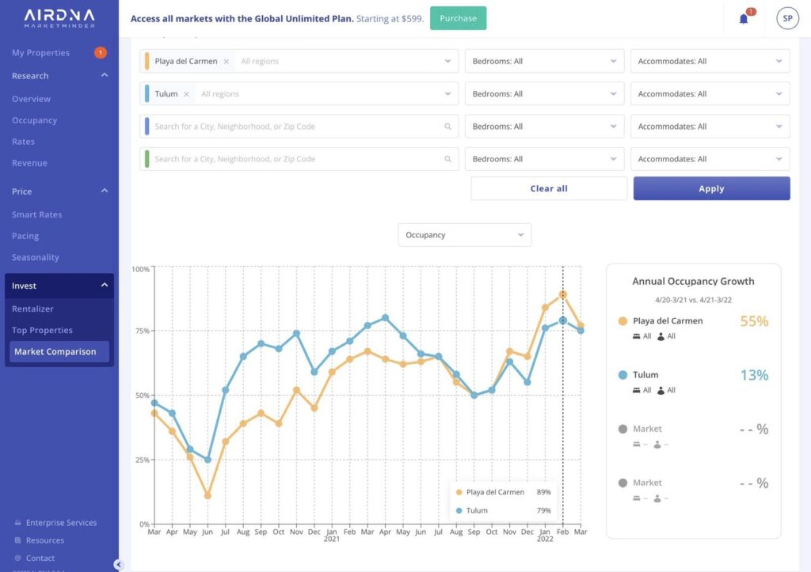This screenshot has height=572, width=811.
Task: Expand Playa del Carmen regions dropdown
Action: 448,62
